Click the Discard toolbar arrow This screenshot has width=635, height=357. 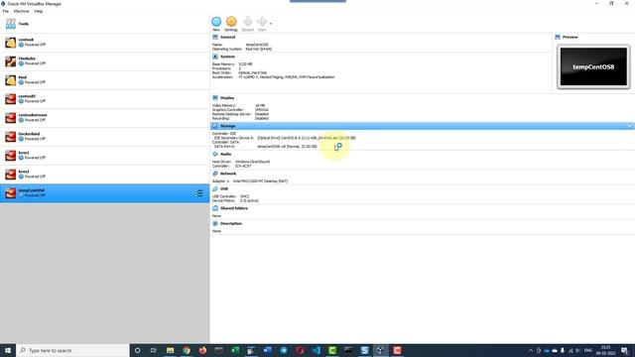coord(247,24)
